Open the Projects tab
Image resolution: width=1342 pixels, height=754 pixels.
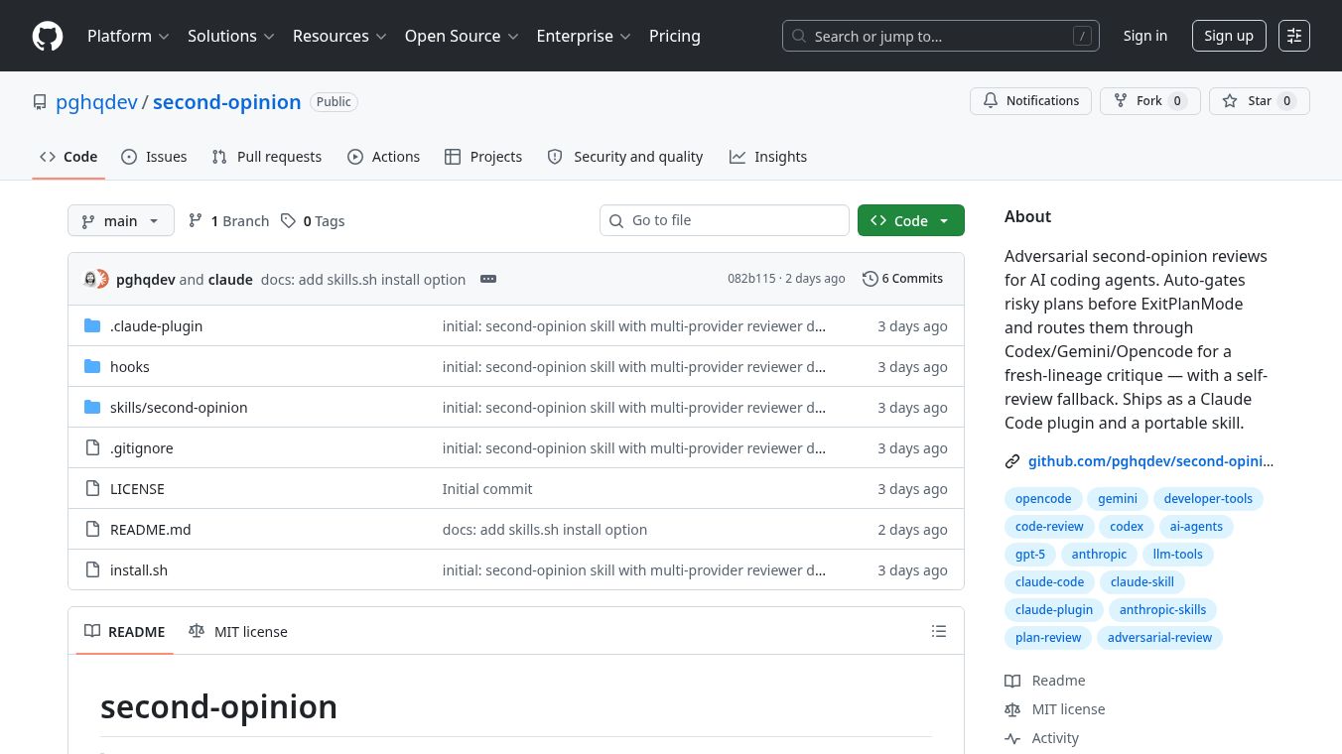point(483,157)
